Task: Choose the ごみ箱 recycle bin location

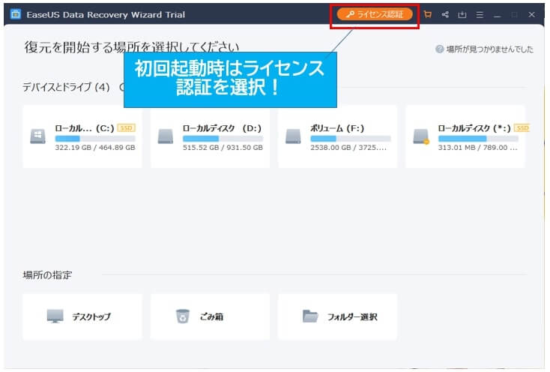Action: pyautogui.click(x=210, y=317)
